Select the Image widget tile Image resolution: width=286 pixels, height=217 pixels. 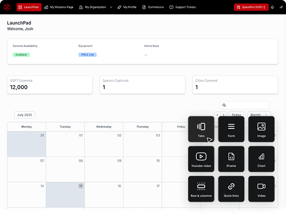(261, 129)
